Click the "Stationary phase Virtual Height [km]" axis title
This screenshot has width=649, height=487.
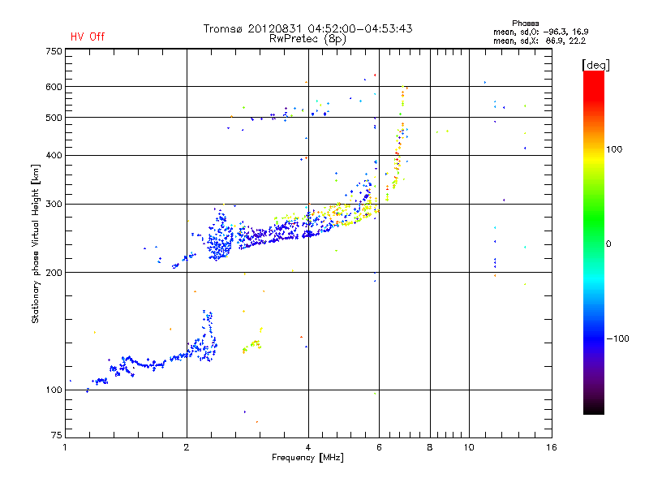(36, 243)
